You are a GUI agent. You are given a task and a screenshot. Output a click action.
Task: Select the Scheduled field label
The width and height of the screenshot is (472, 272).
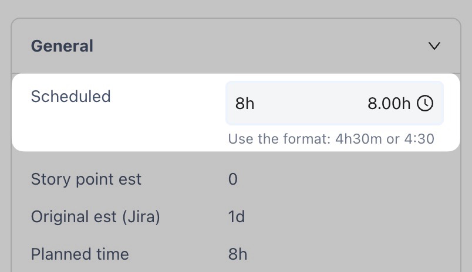tap(70, 96)
